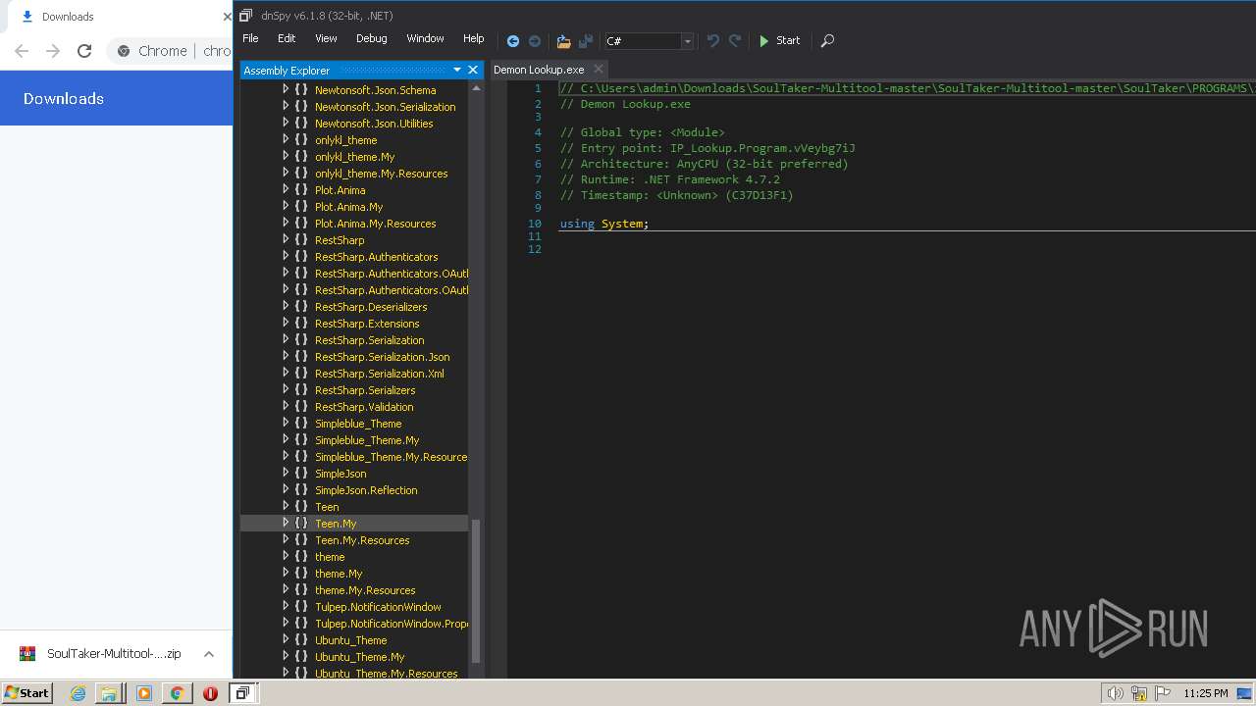Click the dnSpy taskbar button
The width and height of the screenshot is (1256, 706).
(242, 693)
